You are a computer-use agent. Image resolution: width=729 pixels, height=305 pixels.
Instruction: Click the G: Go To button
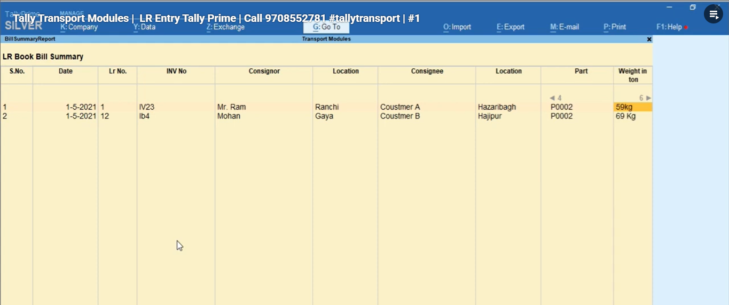pos(326,27)
